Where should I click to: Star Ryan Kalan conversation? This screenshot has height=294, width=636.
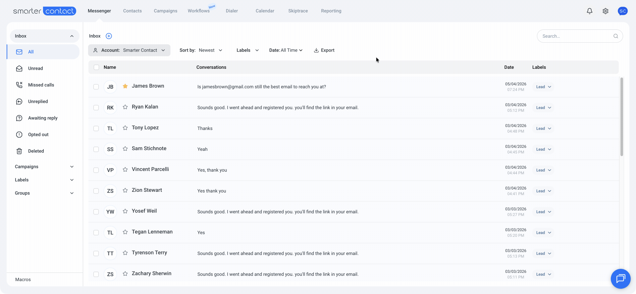point(125,107)
